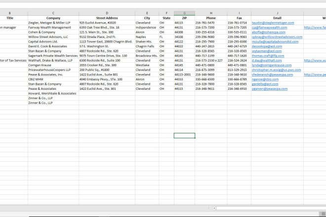Open decookcpa@aol.com email link
326x217 pixels.
pyautogui.click(x=267, y=46)
